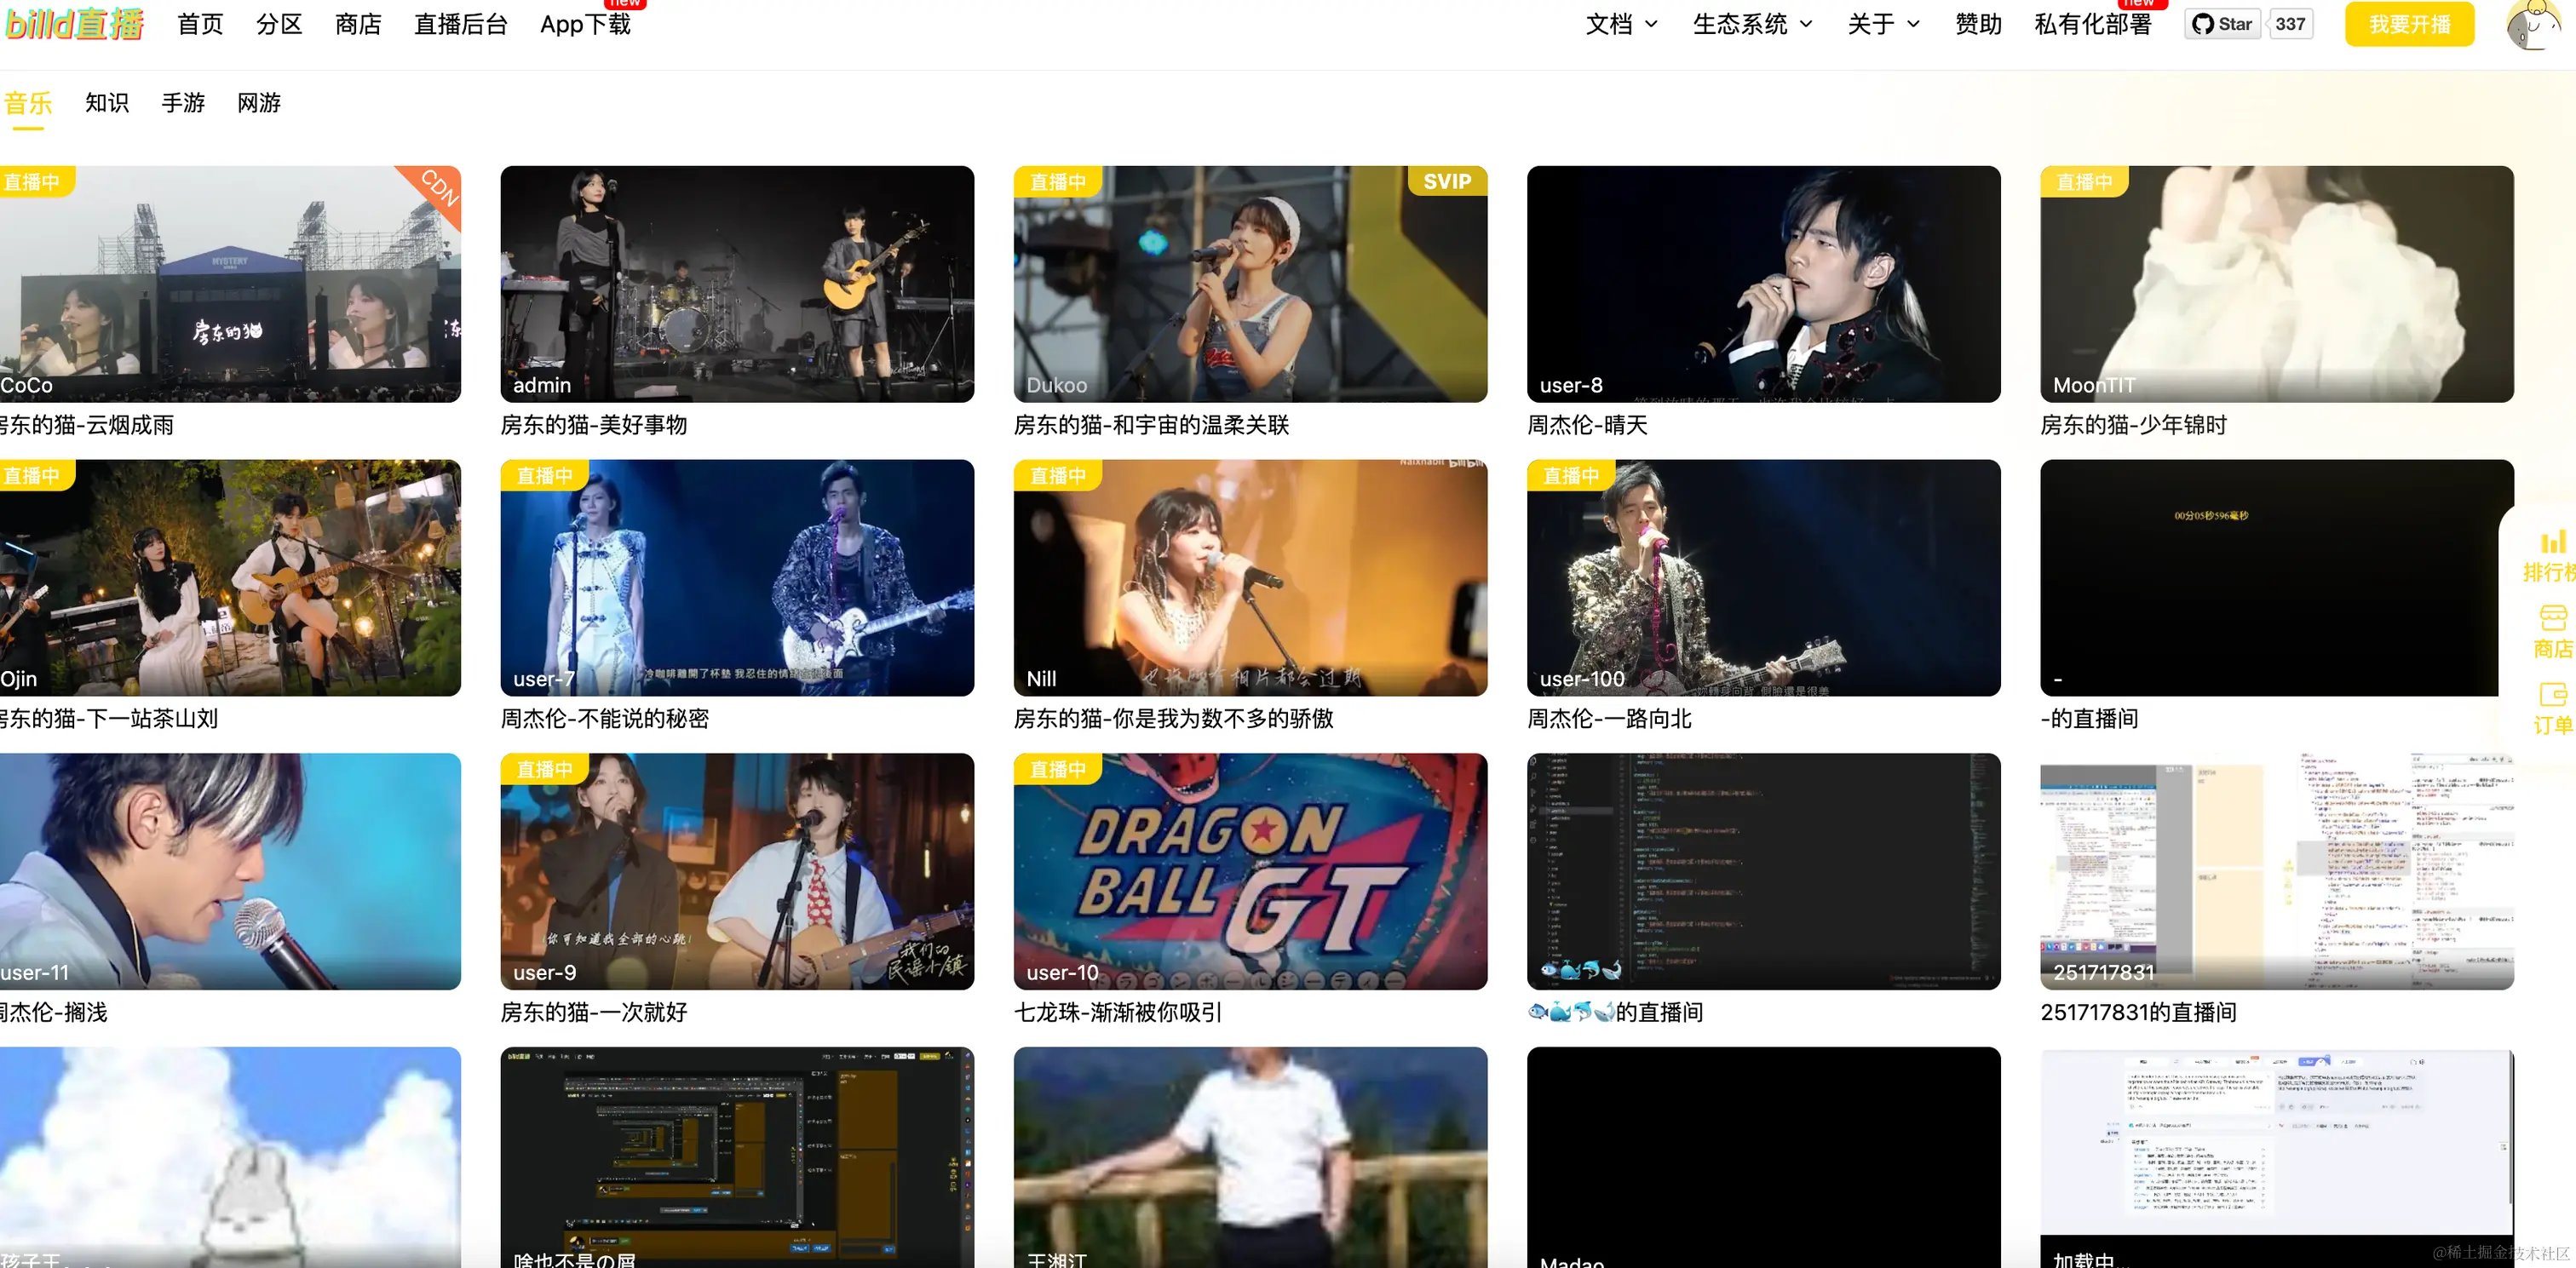Open the Madao live room thumbnail
Image resolution: width=2576 pixels, height=1268 pixels.
click(x=1763, y=1157)
